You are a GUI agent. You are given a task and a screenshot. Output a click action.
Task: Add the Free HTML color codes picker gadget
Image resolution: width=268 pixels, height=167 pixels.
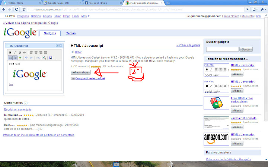click(237, 111)
